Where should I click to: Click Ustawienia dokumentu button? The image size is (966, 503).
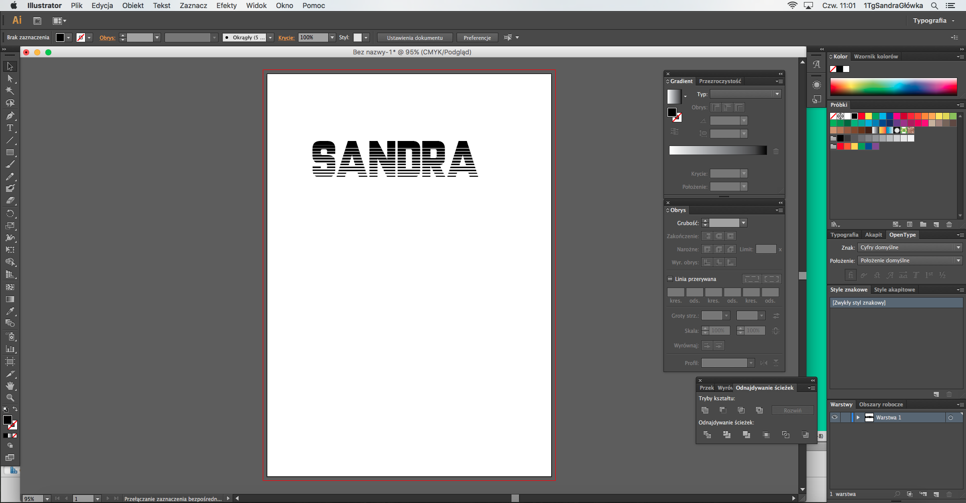pos(415,38)
